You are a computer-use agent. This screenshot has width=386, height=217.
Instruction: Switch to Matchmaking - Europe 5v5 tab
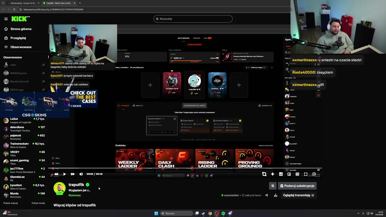[23, 3]
